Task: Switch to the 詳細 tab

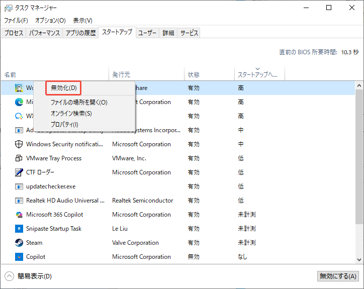Action: (168, 33)
